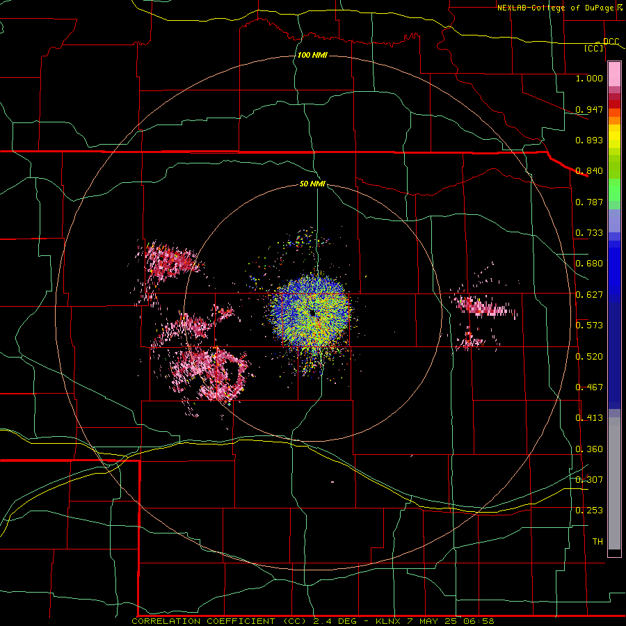Select the 0.573 scale value
Viewport: 626px width, 626px height.
tap(589, 326)
